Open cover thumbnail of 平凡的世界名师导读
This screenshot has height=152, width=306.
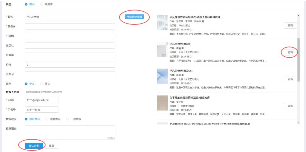tap(162, 23)
